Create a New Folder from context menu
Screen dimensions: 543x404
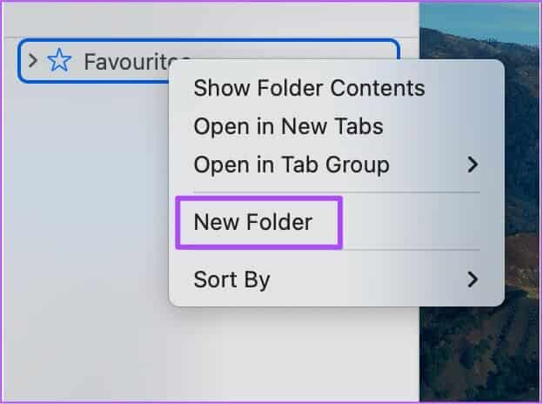point(253,222)
